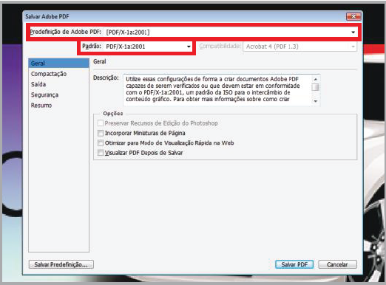Screen dimensions: 386x285
Task: Go to the Segurança section
Action: pyautogui.click(x=44, y=95)
